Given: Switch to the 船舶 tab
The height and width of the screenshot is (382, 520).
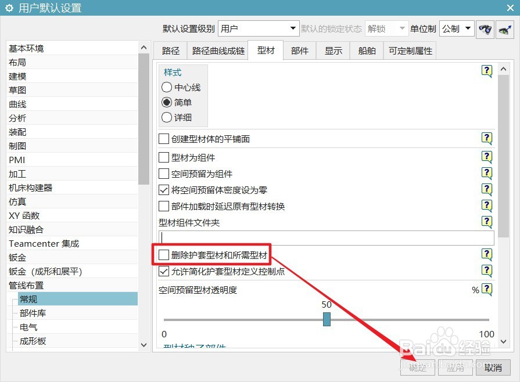Looking at the screenshot, I should coord(366,51).
